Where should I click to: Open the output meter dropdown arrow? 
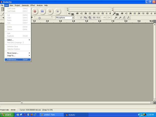tap(72, 14)
